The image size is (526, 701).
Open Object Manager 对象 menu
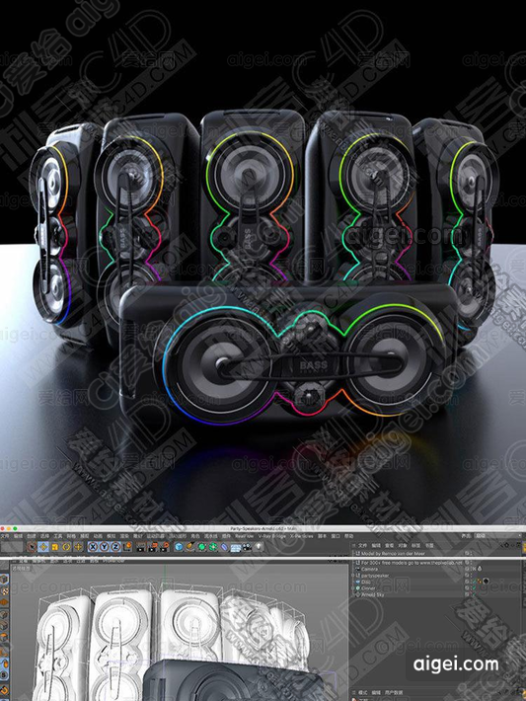[403, 545]
